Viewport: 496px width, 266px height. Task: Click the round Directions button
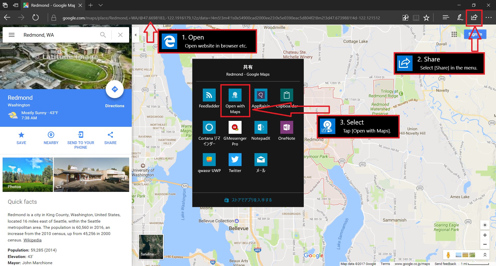[115, 89]
